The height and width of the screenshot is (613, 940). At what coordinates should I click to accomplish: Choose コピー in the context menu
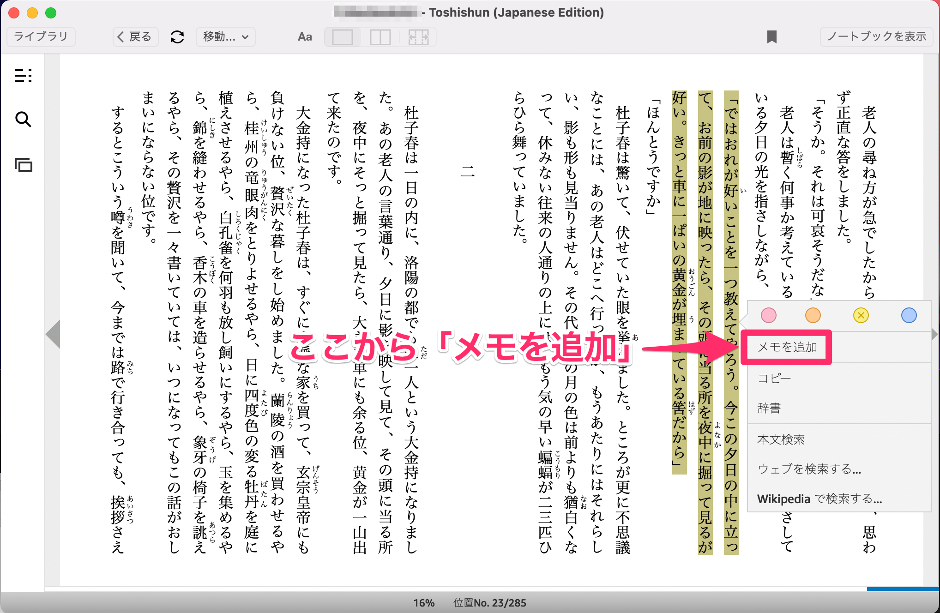pos(774,379)
